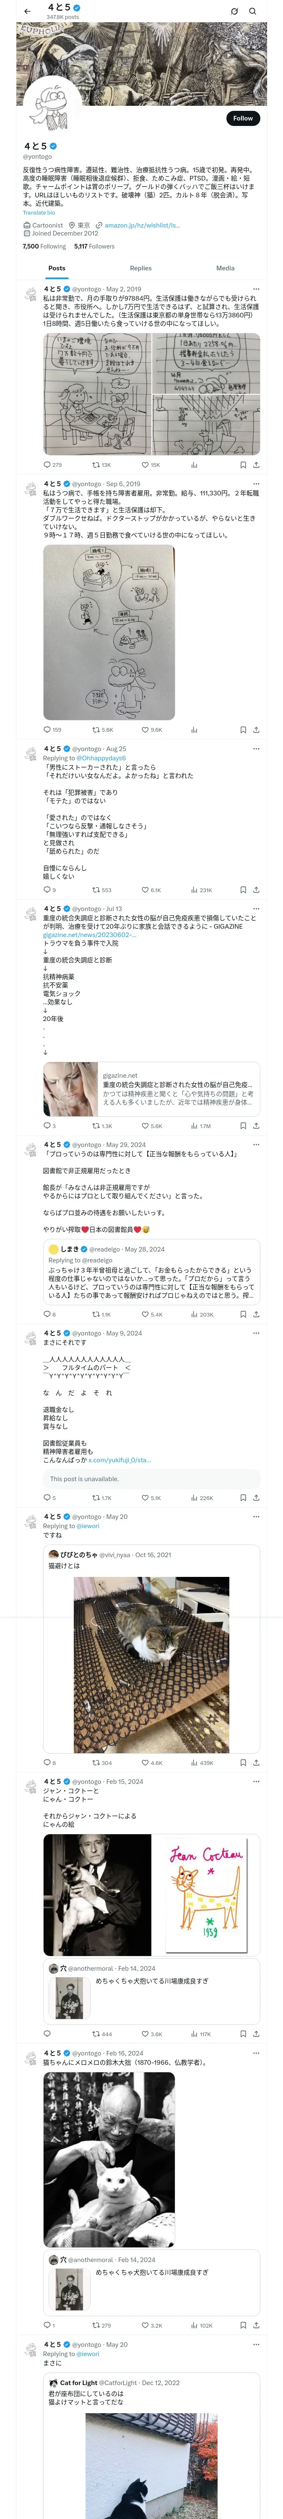Click the Grok icon beside search
283x2519 pixels.
point(234,11)
